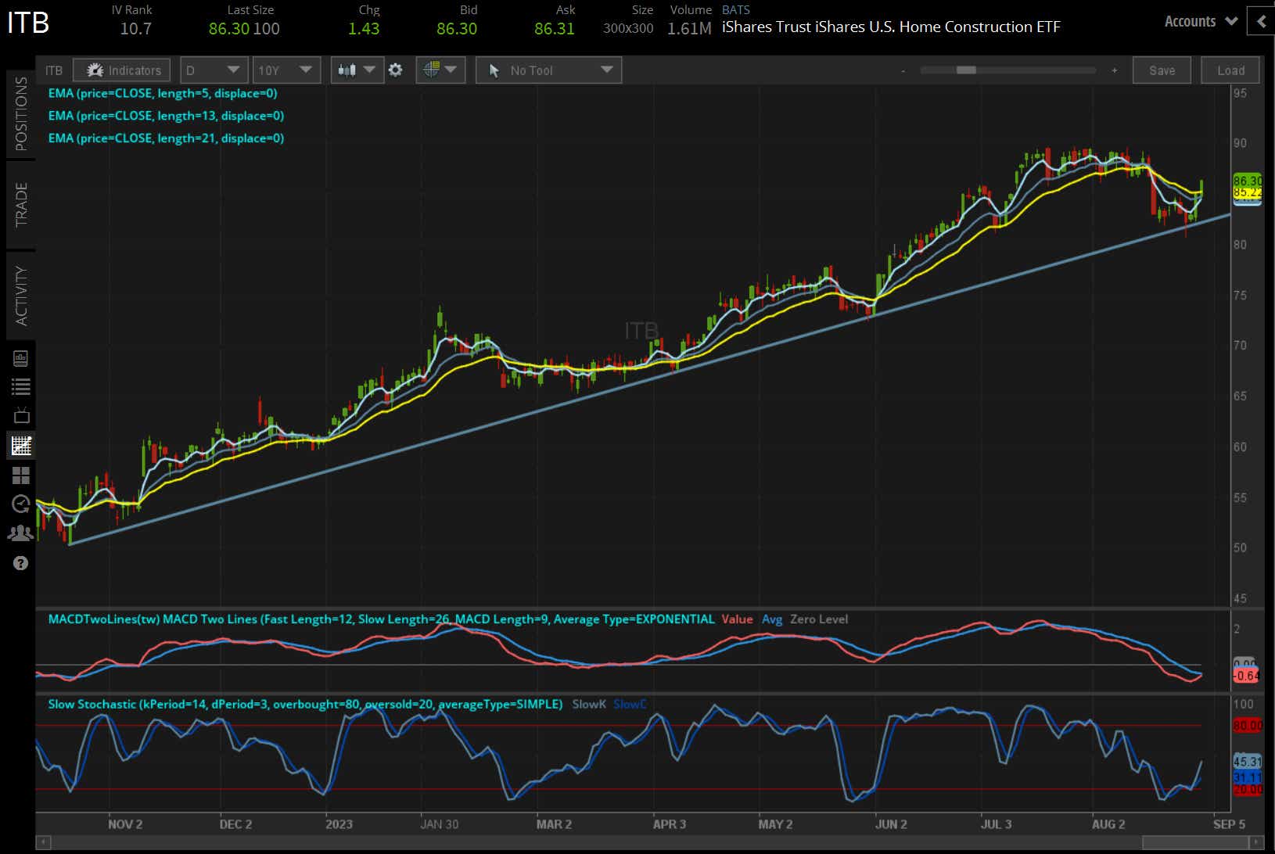The width and height of the screenshot is (1275, 854).
Task: Open the chat rooms people icon
Action: pos(21,533)
